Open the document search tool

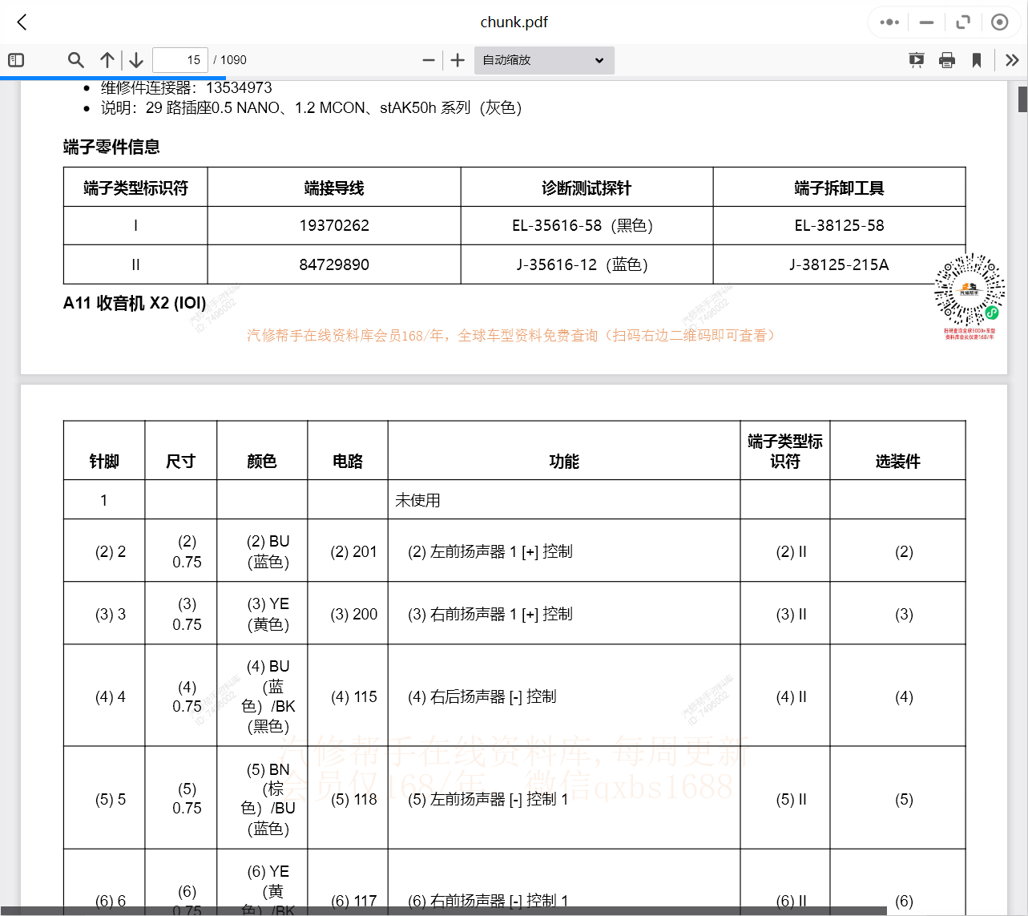click(x=75, y=59)
